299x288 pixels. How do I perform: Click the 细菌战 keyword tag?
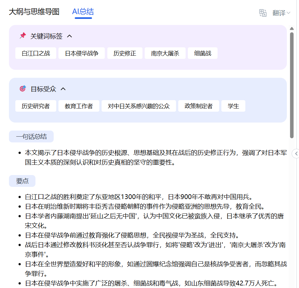pyautogui.click(x=203, y=53)
